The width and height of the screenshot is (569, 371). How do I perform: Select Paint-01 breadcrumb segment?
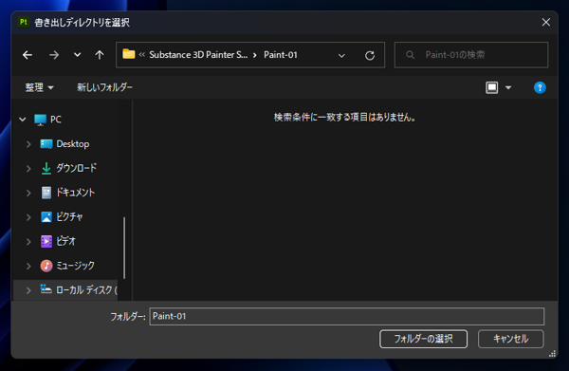coord(281,55)
